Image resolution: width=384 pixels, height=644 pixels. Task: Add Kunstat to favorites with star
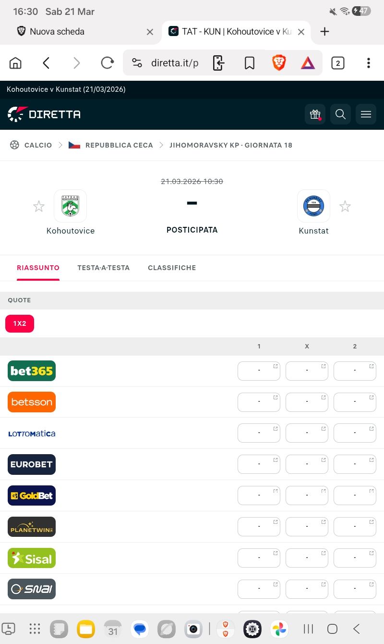[345, 207]
